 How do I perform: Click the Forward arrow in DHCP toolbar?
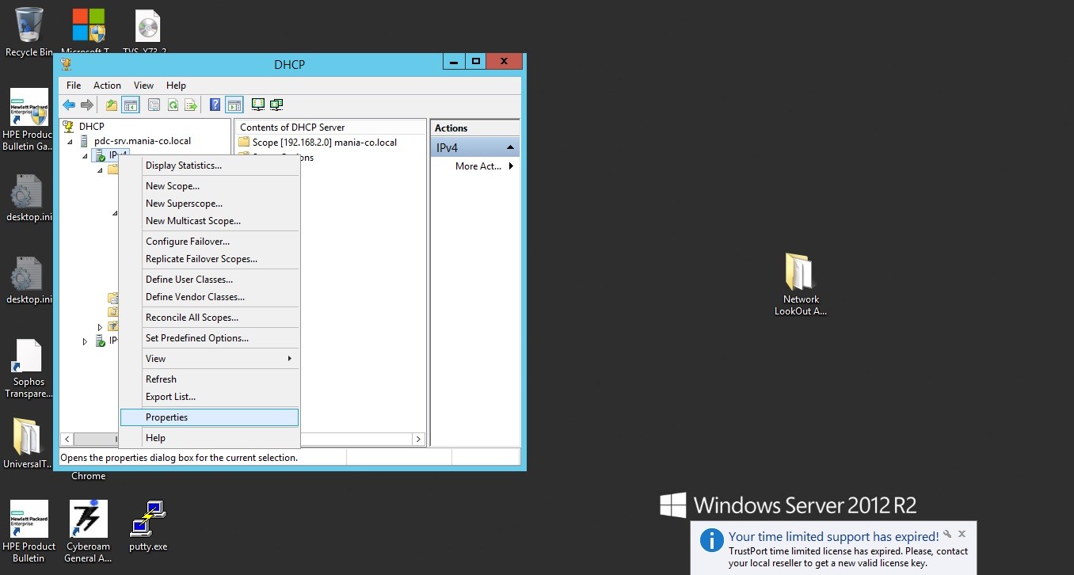tap(87, 105)
